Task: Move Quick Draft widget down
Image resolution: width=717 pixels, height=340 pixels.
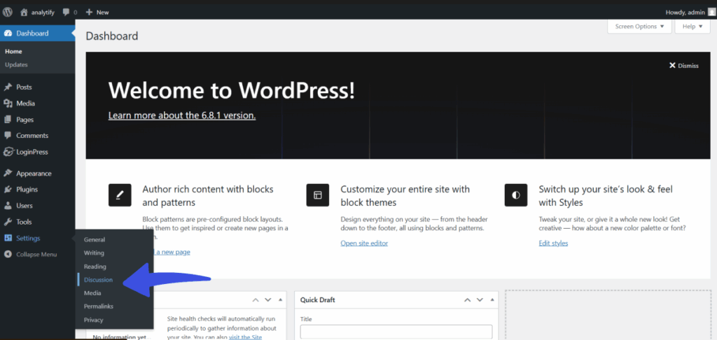Action: (x=480, y=300)
